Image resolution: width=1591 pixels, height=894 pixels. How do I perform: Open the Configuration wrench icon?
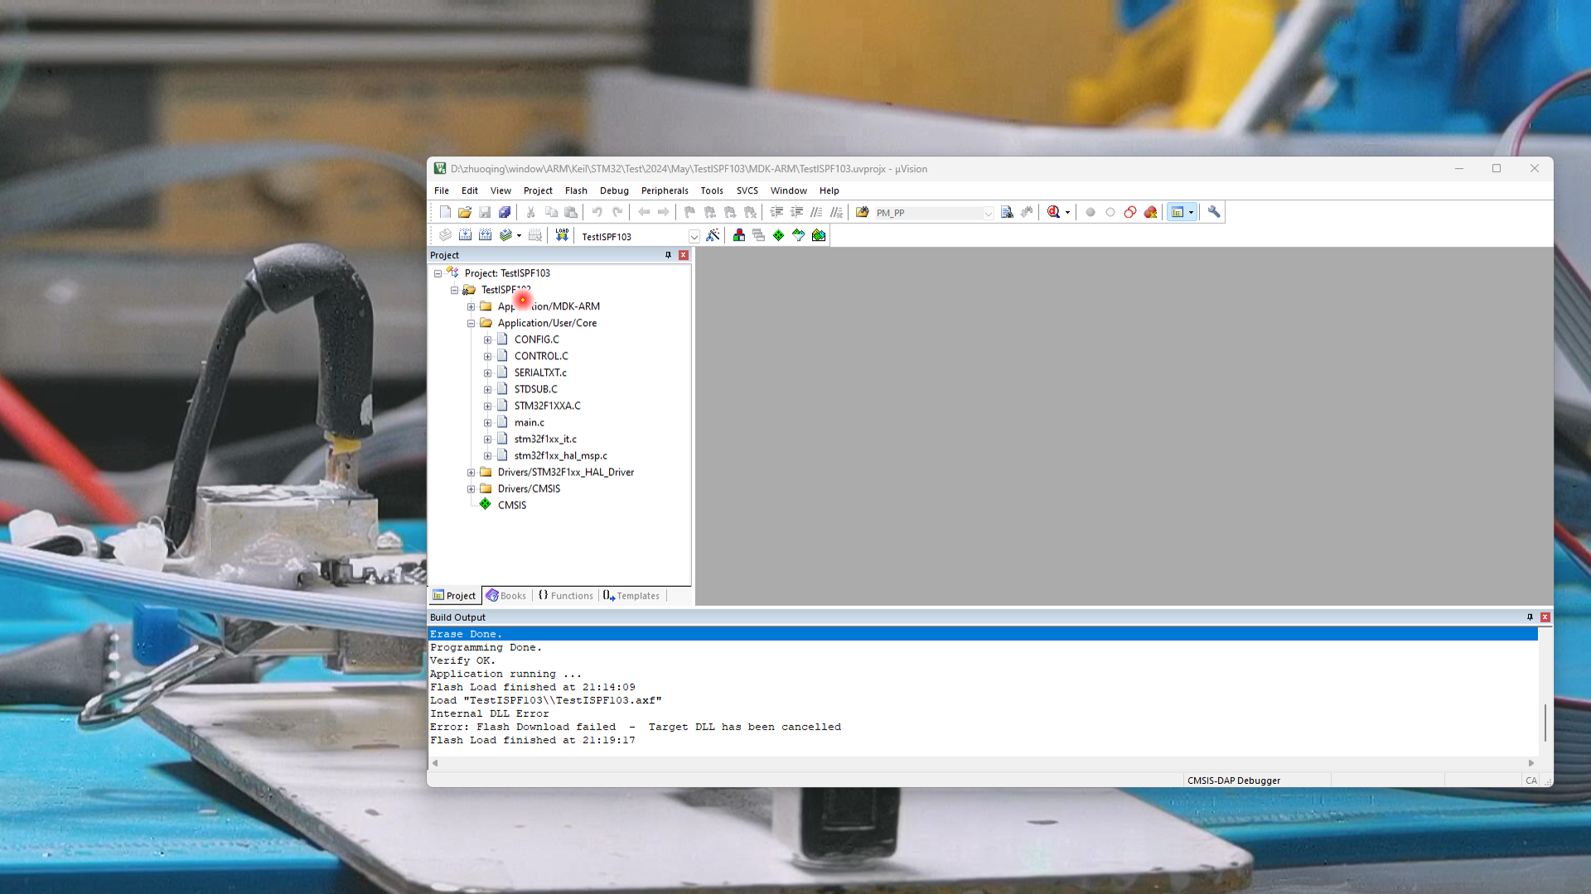(x=1214, y=213)
